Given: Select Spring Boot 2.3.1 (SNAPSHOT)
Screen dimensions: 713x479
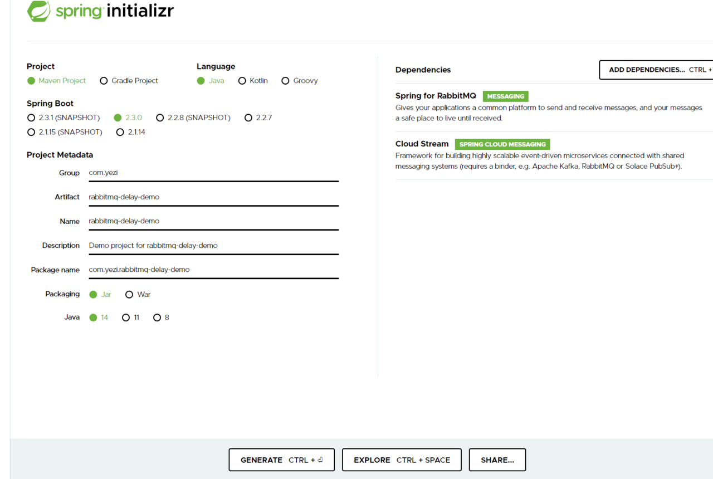Looking at the screenshot, I should coord(31,118).
